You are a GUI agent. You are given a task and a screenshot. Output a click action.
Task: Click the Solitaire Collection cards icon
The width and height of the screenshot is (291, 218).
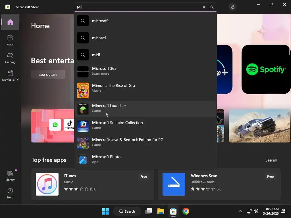pos(83,126)
